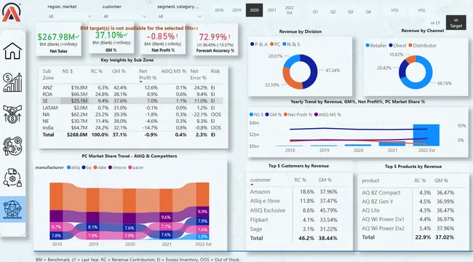Select the 2021 year tab
Screen dimensions: 473x262
point(272,10)
